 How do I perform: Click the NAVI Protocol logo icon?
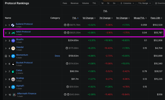coord(13,33)
